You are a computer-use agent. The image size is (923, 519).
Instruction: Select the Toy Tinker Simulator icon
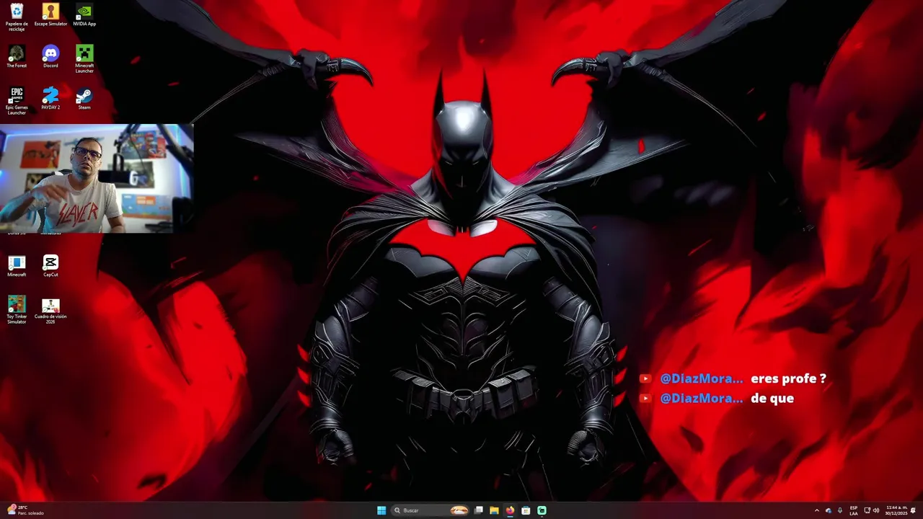coord(17,310)
